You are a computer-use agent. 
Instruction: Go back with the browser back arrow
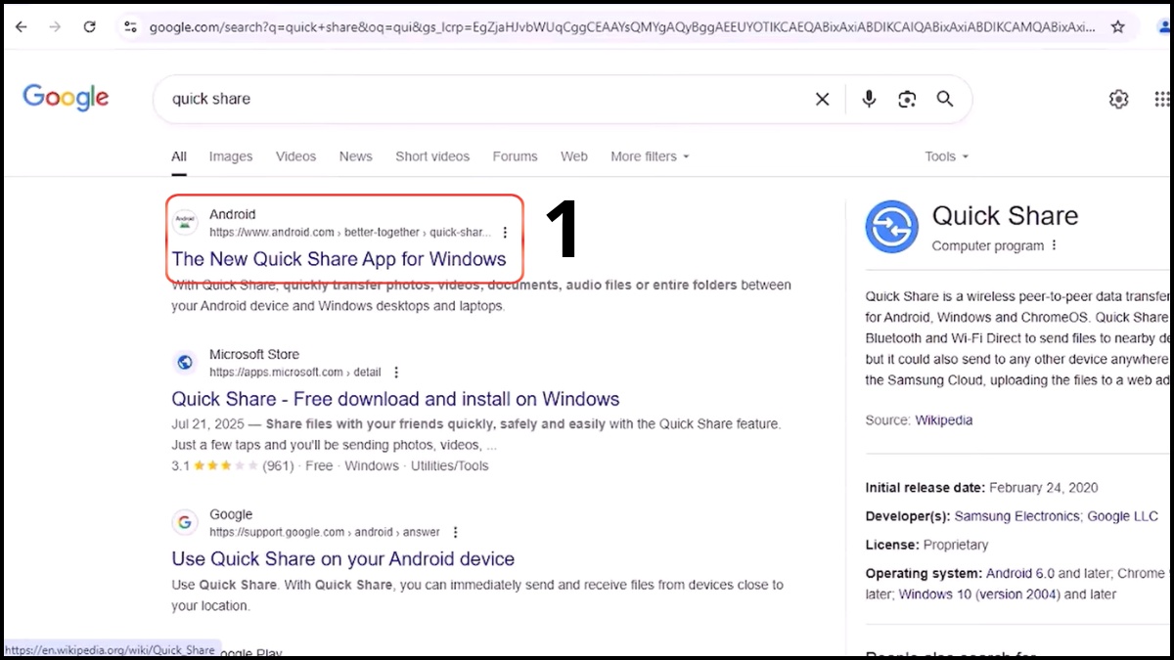(21, 27)
